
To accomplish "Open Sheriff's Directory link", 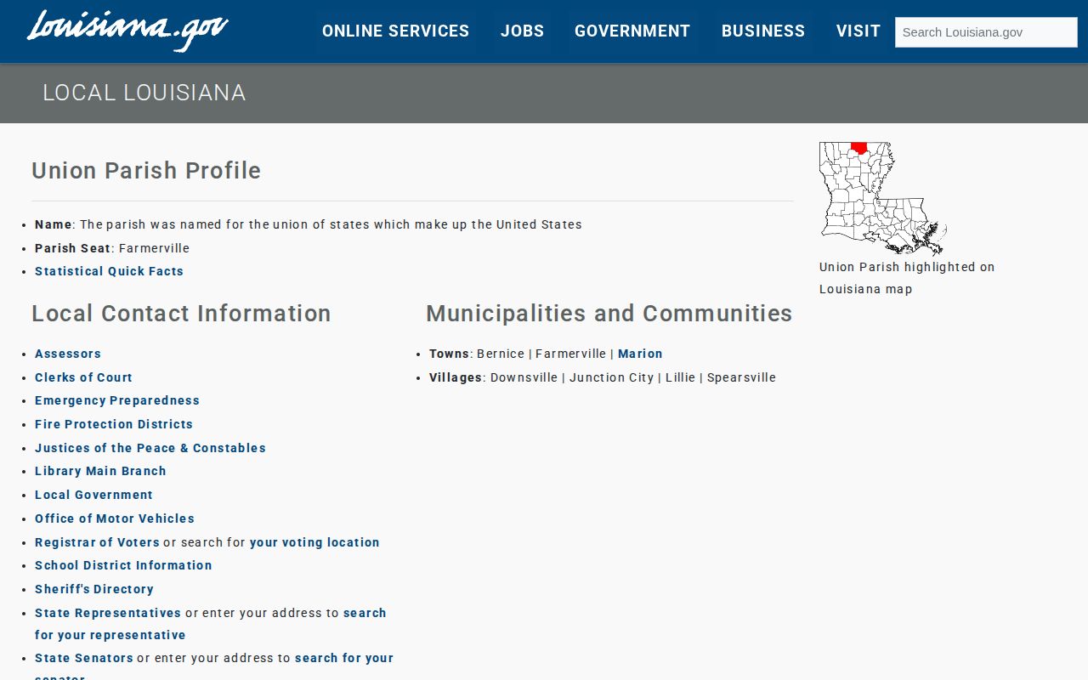I will coord(94,589).
